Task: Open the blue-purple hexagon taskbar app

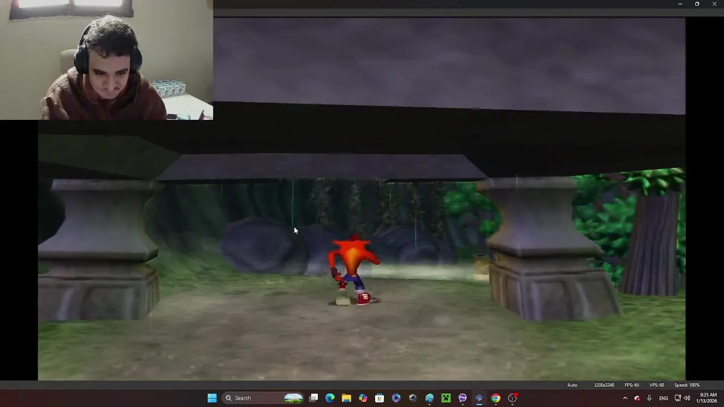Action: click(x=396, y=398)
